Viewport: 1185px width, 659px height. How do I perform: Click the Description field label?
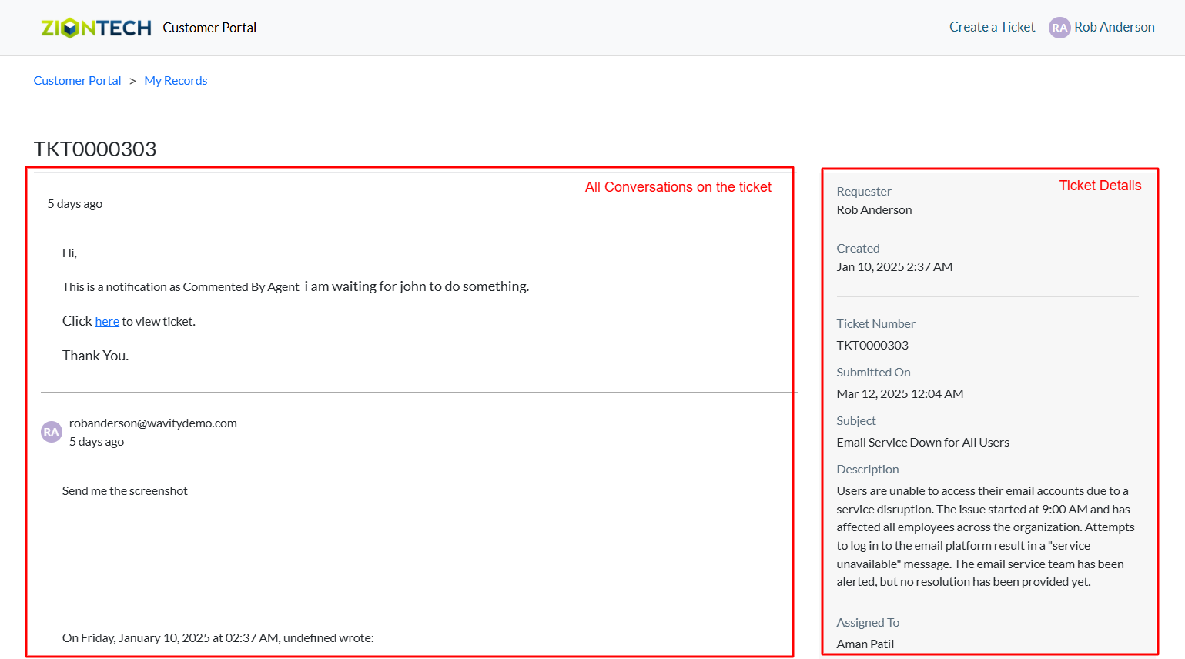(868, 469)
